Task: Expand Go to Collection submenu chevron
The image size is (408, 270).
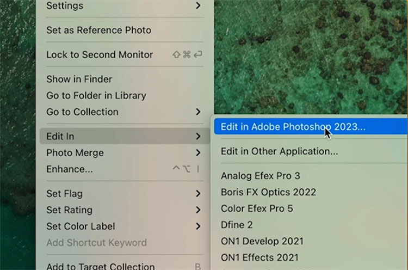Action: point(198,112)
